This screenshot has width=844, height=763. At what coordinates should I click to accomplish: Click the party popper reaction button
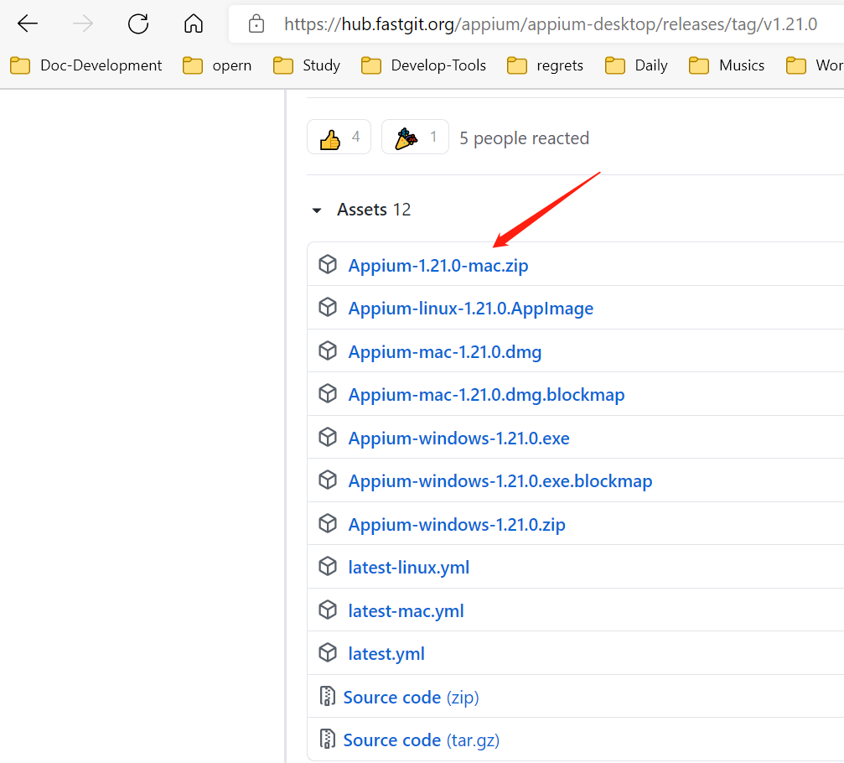pyautogui.click(x=415, y=138)
